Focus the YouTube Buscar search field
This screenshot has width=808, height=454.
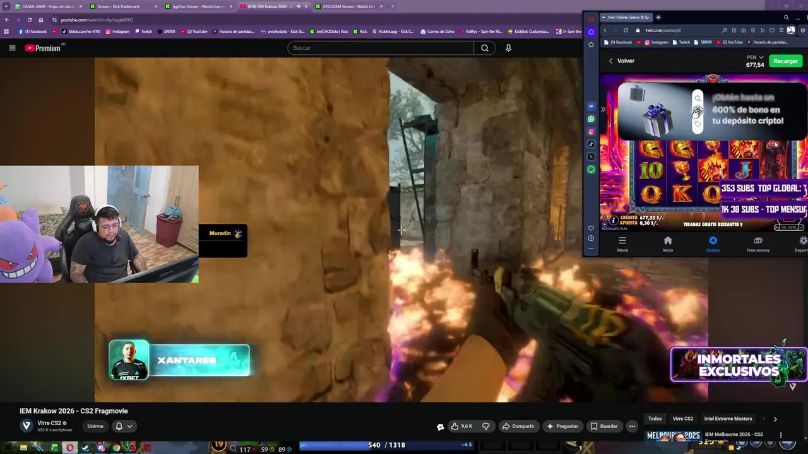(381, 48)
